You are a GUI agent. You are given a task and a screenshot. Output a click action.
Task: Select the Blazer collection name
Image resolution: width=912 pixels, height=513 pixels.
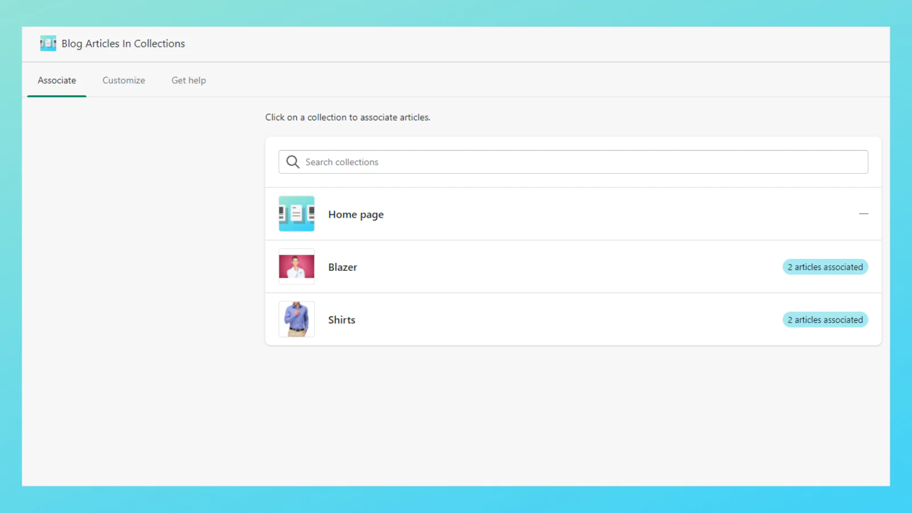[343, 267]
